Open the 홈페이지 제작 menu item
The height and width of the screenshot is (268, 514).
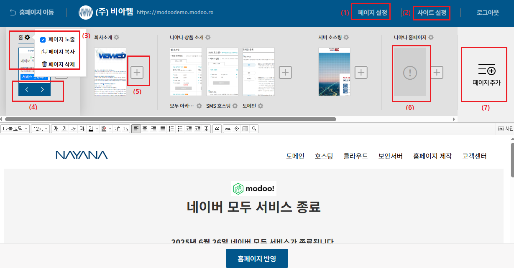[432, 156]
